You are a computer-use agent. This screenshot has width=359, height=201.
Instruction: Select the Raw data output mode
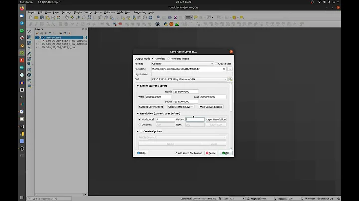coord(153,59)
